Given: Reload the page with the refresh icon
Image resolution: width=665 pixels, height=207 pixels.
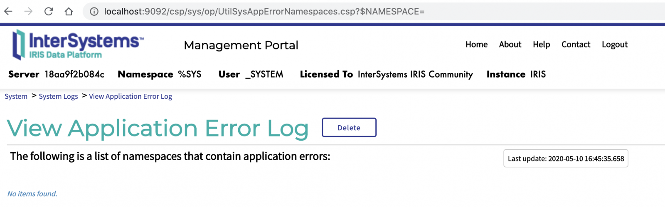Looking at the screenshot, I should pos(49,11).
